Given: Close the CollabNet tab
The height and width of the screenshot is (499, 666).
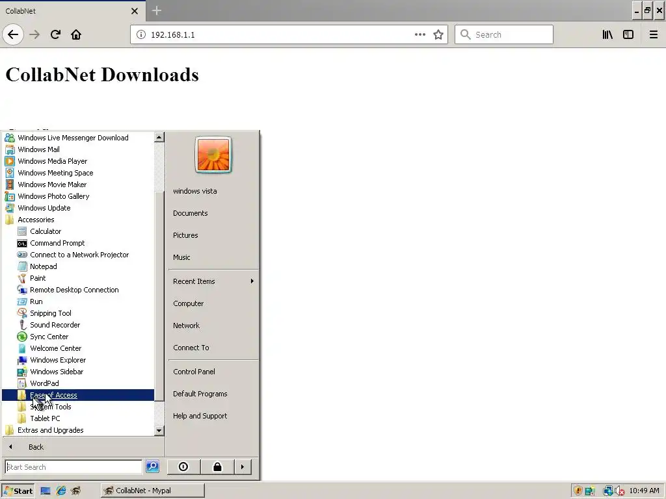Looking at the screenshot, I should (x=134, y=11).
